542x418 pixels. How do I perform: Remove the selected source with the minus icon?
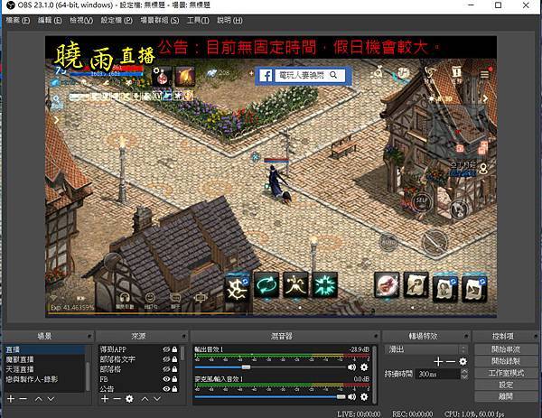[117, 399]
